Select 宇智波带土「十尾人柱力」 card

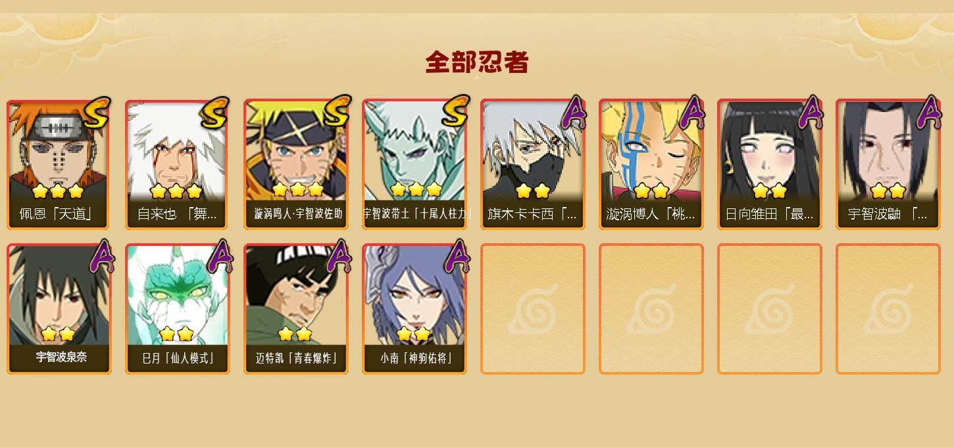414,164
